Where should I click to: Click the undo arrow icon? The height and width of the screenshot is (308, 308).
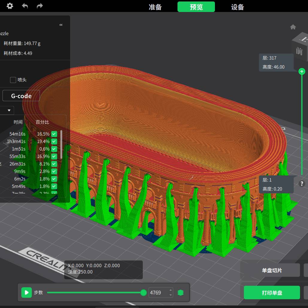[x=25, y=6]
